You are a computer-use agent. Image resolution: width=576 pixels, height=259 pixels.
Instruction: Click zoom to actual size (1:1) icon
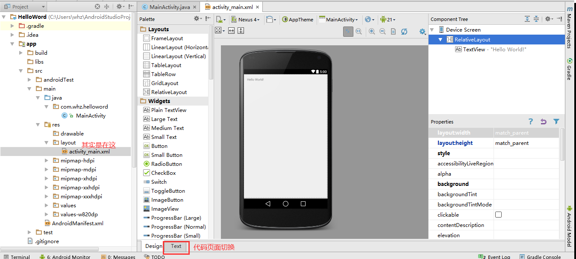359,31
